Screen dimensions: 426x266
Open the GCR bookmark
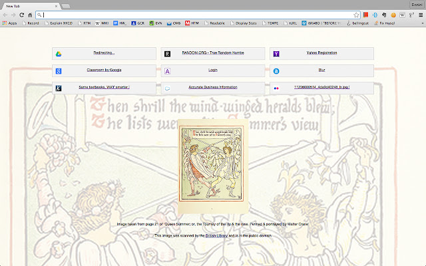pos(138,23)
